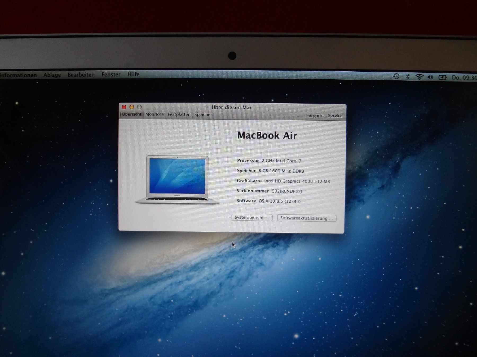The height and width of the screenshot is (357, 477).
Task: Click Intel HD Graphics 4000 512 MB text
Action: click(x=297, y=181)
